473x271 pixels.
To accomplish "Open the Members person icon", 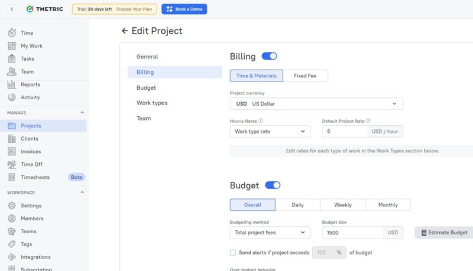I will (x=12, y=218).
